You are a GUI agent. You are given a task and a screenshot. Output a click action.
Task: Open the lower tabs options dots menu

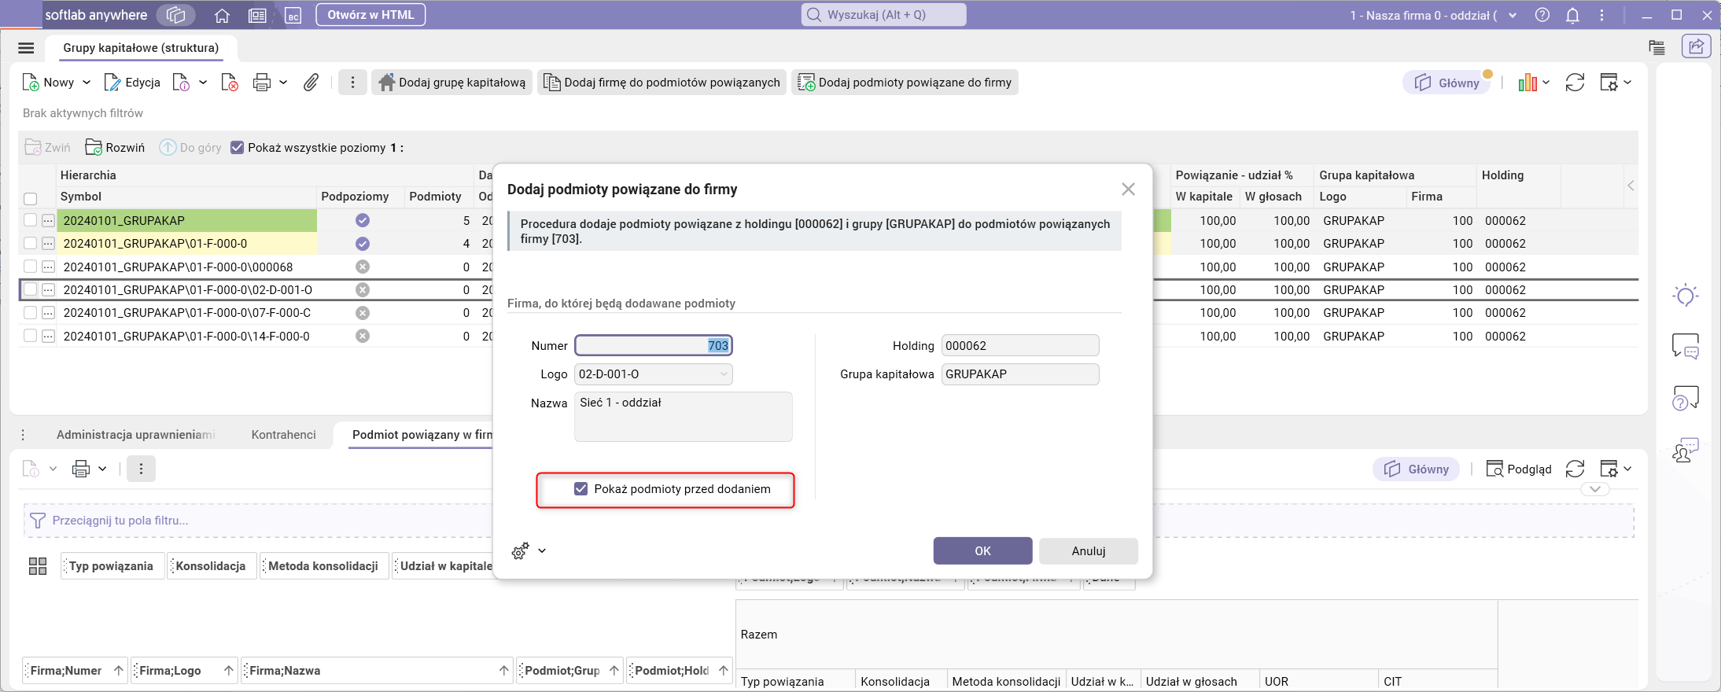tap(24, 435)
